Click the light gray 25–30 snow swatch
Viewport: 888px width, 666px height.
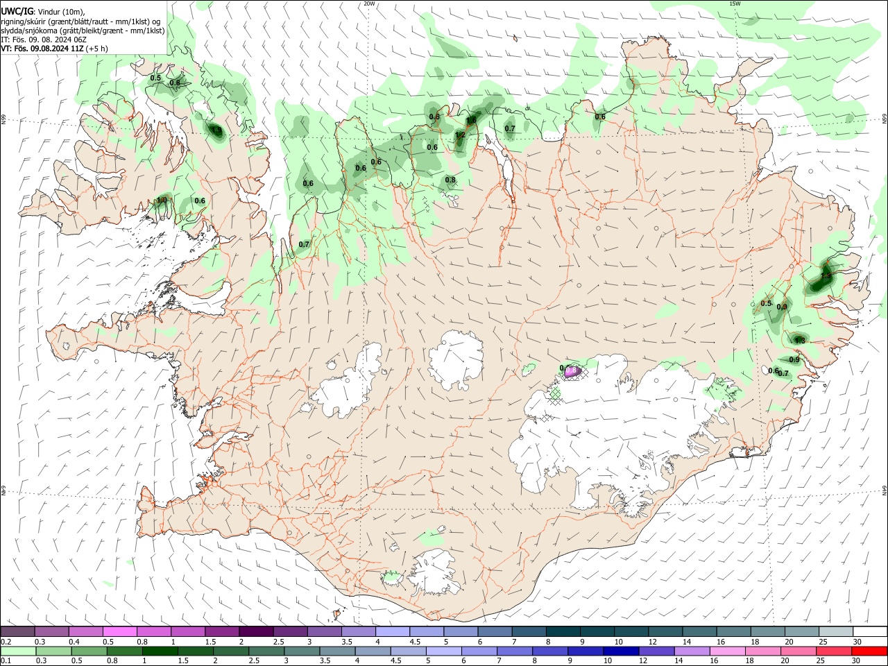[835, 632]
